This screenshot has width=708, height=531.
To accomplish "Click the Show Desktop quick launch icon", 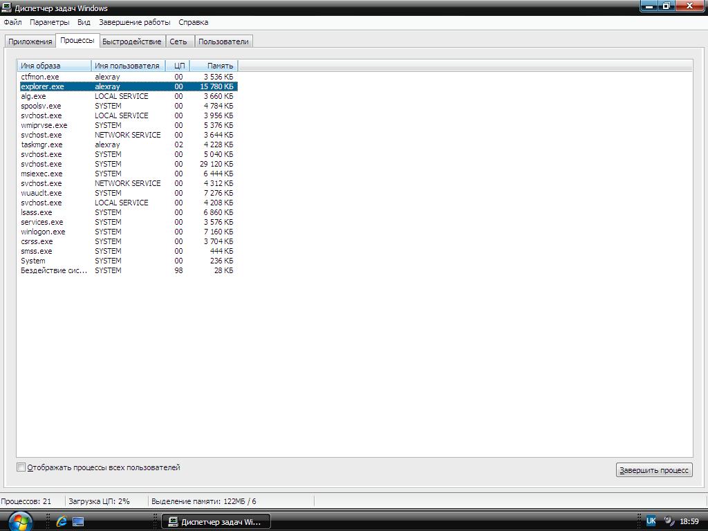I will click(78, 521).
